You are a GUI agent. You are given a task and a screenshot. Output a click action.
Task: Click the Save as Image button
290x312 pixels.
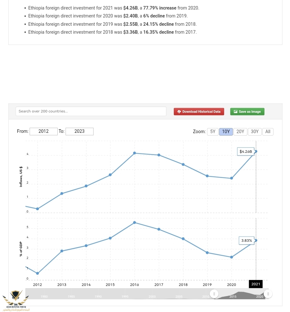247,112
